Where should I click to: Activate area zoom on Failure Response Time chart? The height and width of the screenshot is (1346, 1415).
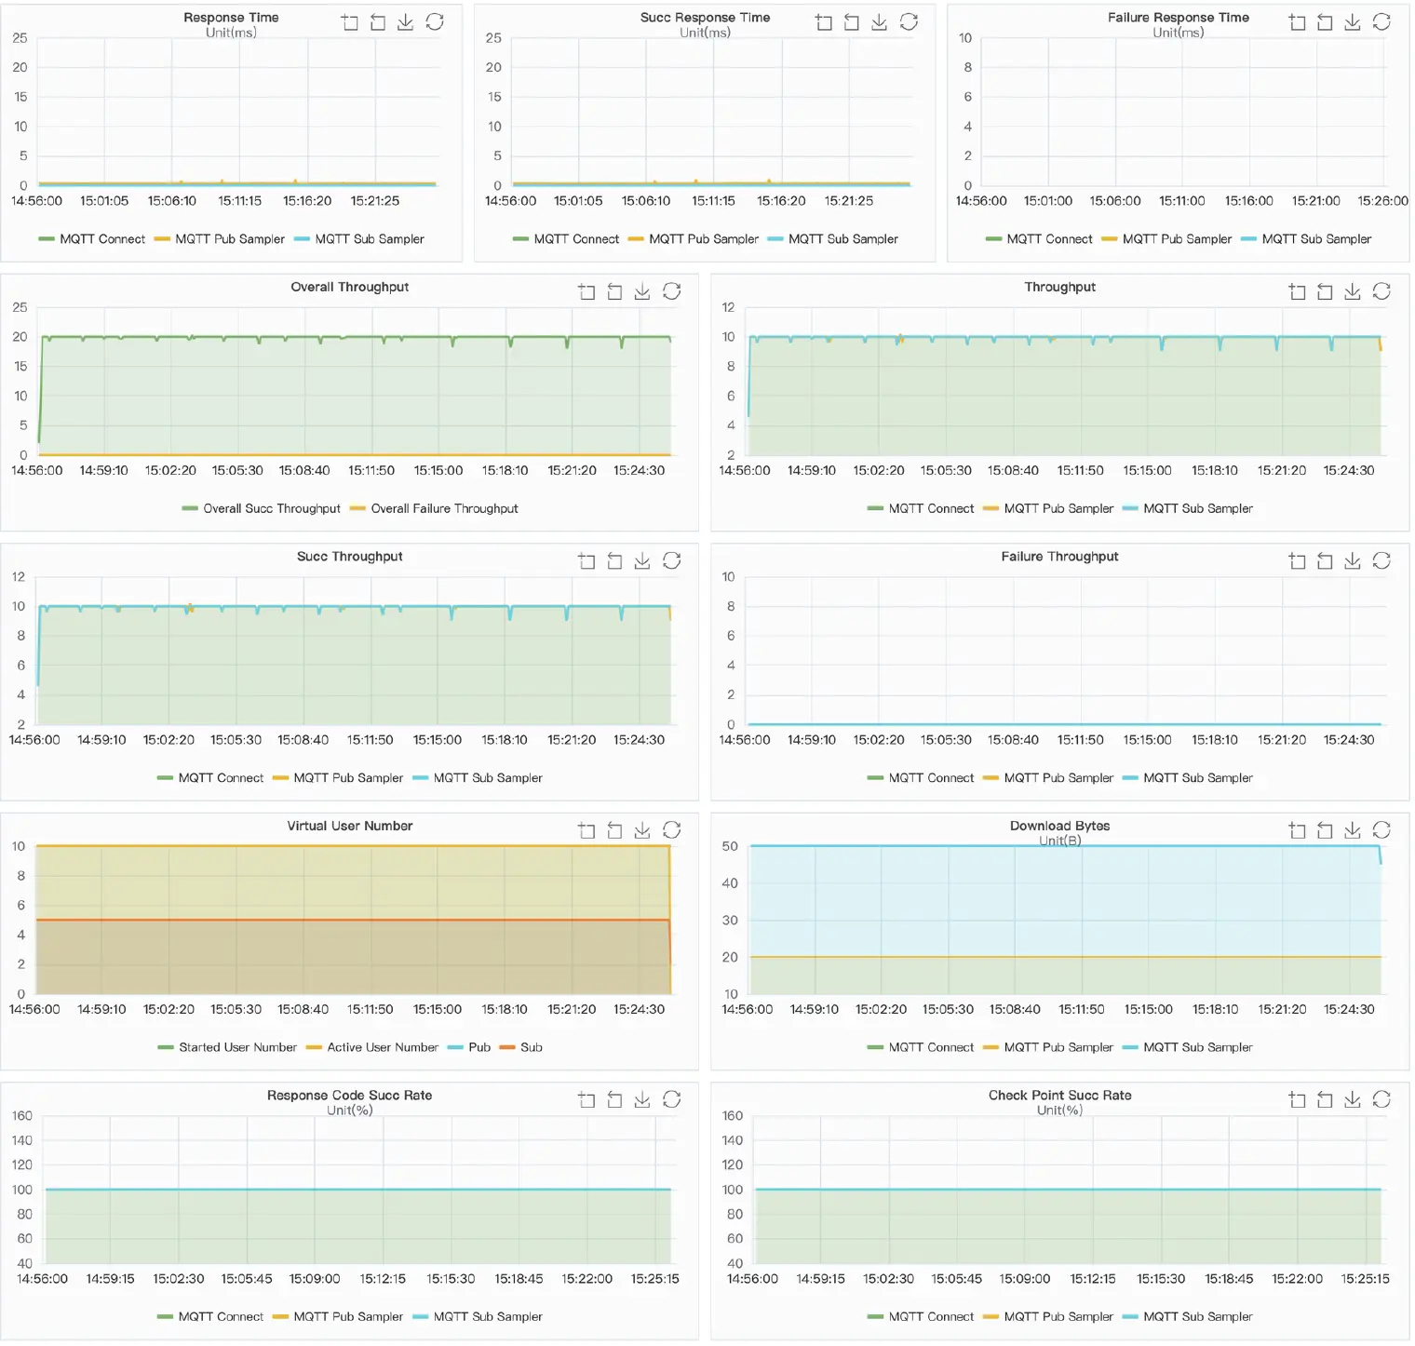1298,22
